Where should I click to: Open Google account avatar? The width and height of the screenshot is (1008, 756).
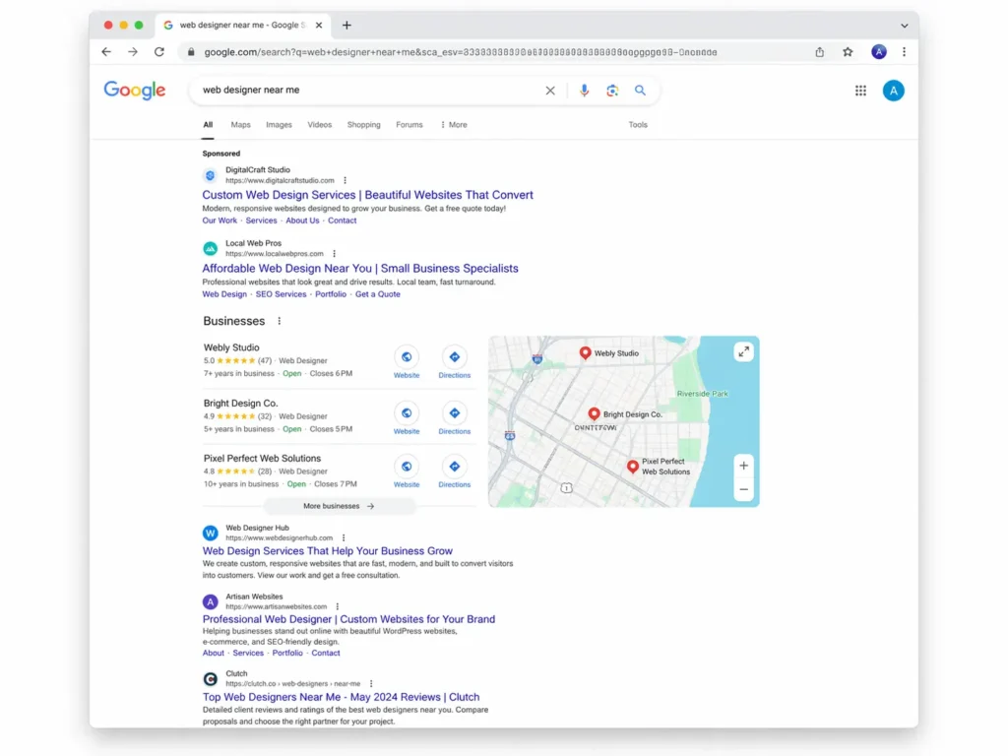click(893, 91)
